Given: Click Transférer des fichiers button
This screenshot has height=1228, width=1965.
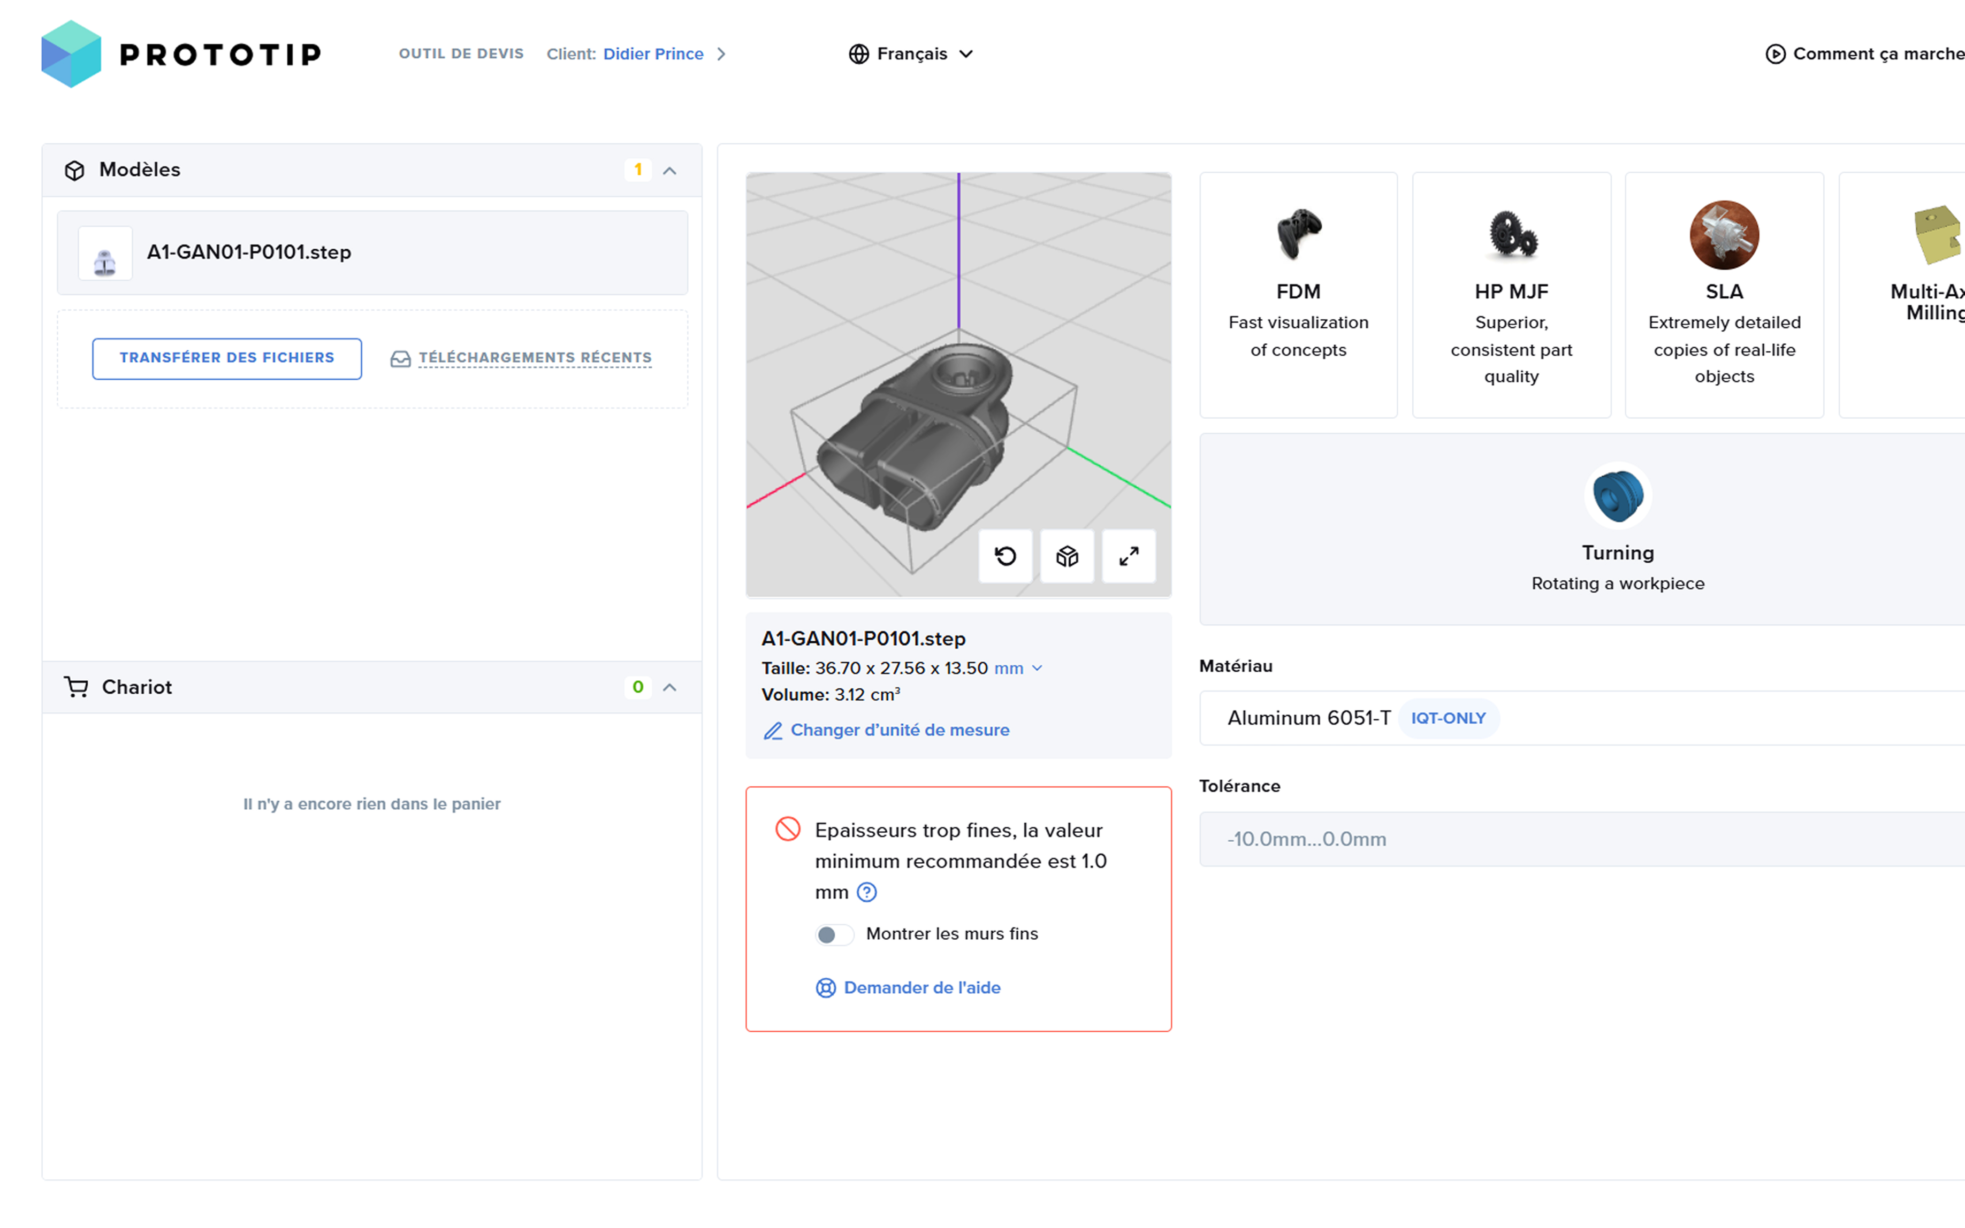Looking at the screenshot, I should tap(227, 358).
